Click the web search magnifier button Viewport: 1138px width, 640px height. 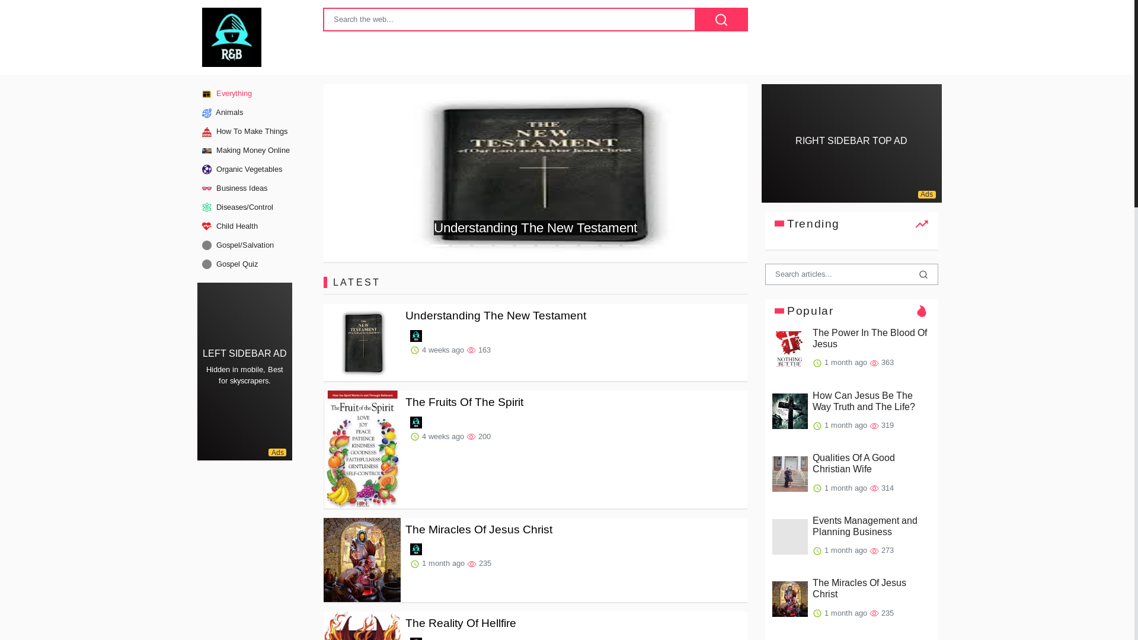pyautogui.click(x=721, y=20)
